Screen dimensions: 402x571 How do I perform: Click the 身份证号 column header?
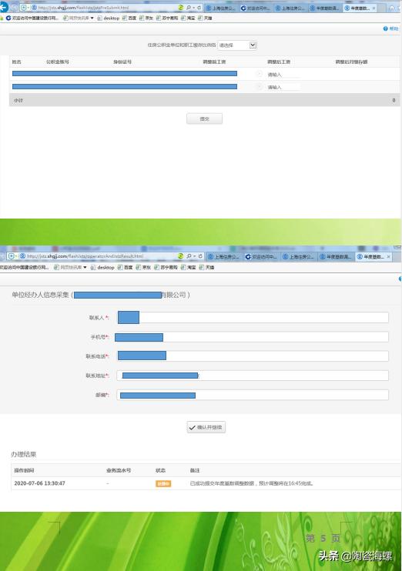click(x=122, y=62)
